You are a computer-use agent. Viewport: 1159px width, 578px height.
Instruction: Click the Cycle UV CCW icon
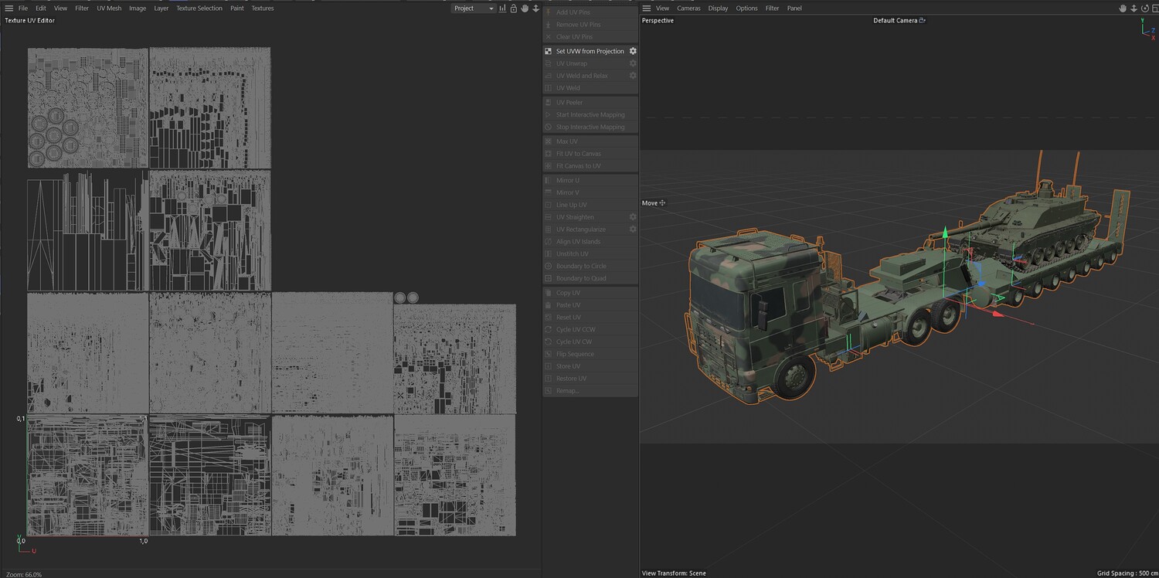pyautogui.click(x=549, y=330)
